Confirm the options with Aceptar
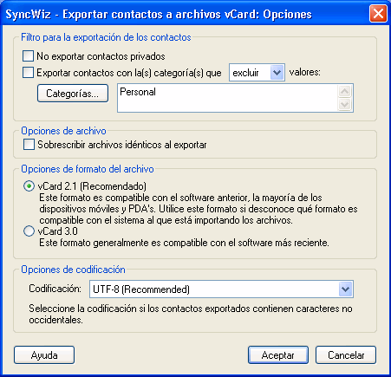Image resolution: width=391 pixels, height=377 pixels. pos(278,355)
